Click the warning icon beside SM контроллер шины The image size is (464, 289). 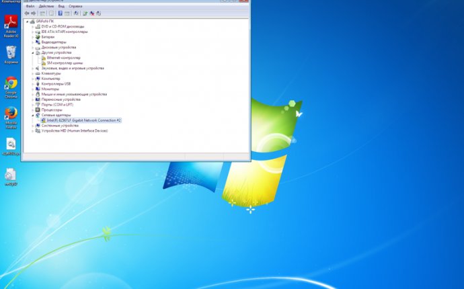[44, 63]
